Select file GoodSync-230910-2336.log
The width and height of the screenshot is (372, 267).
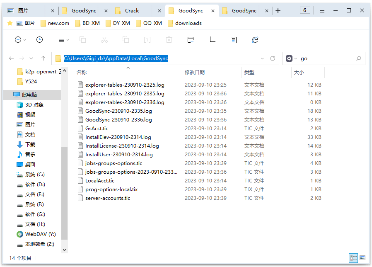tap(118, 120)
